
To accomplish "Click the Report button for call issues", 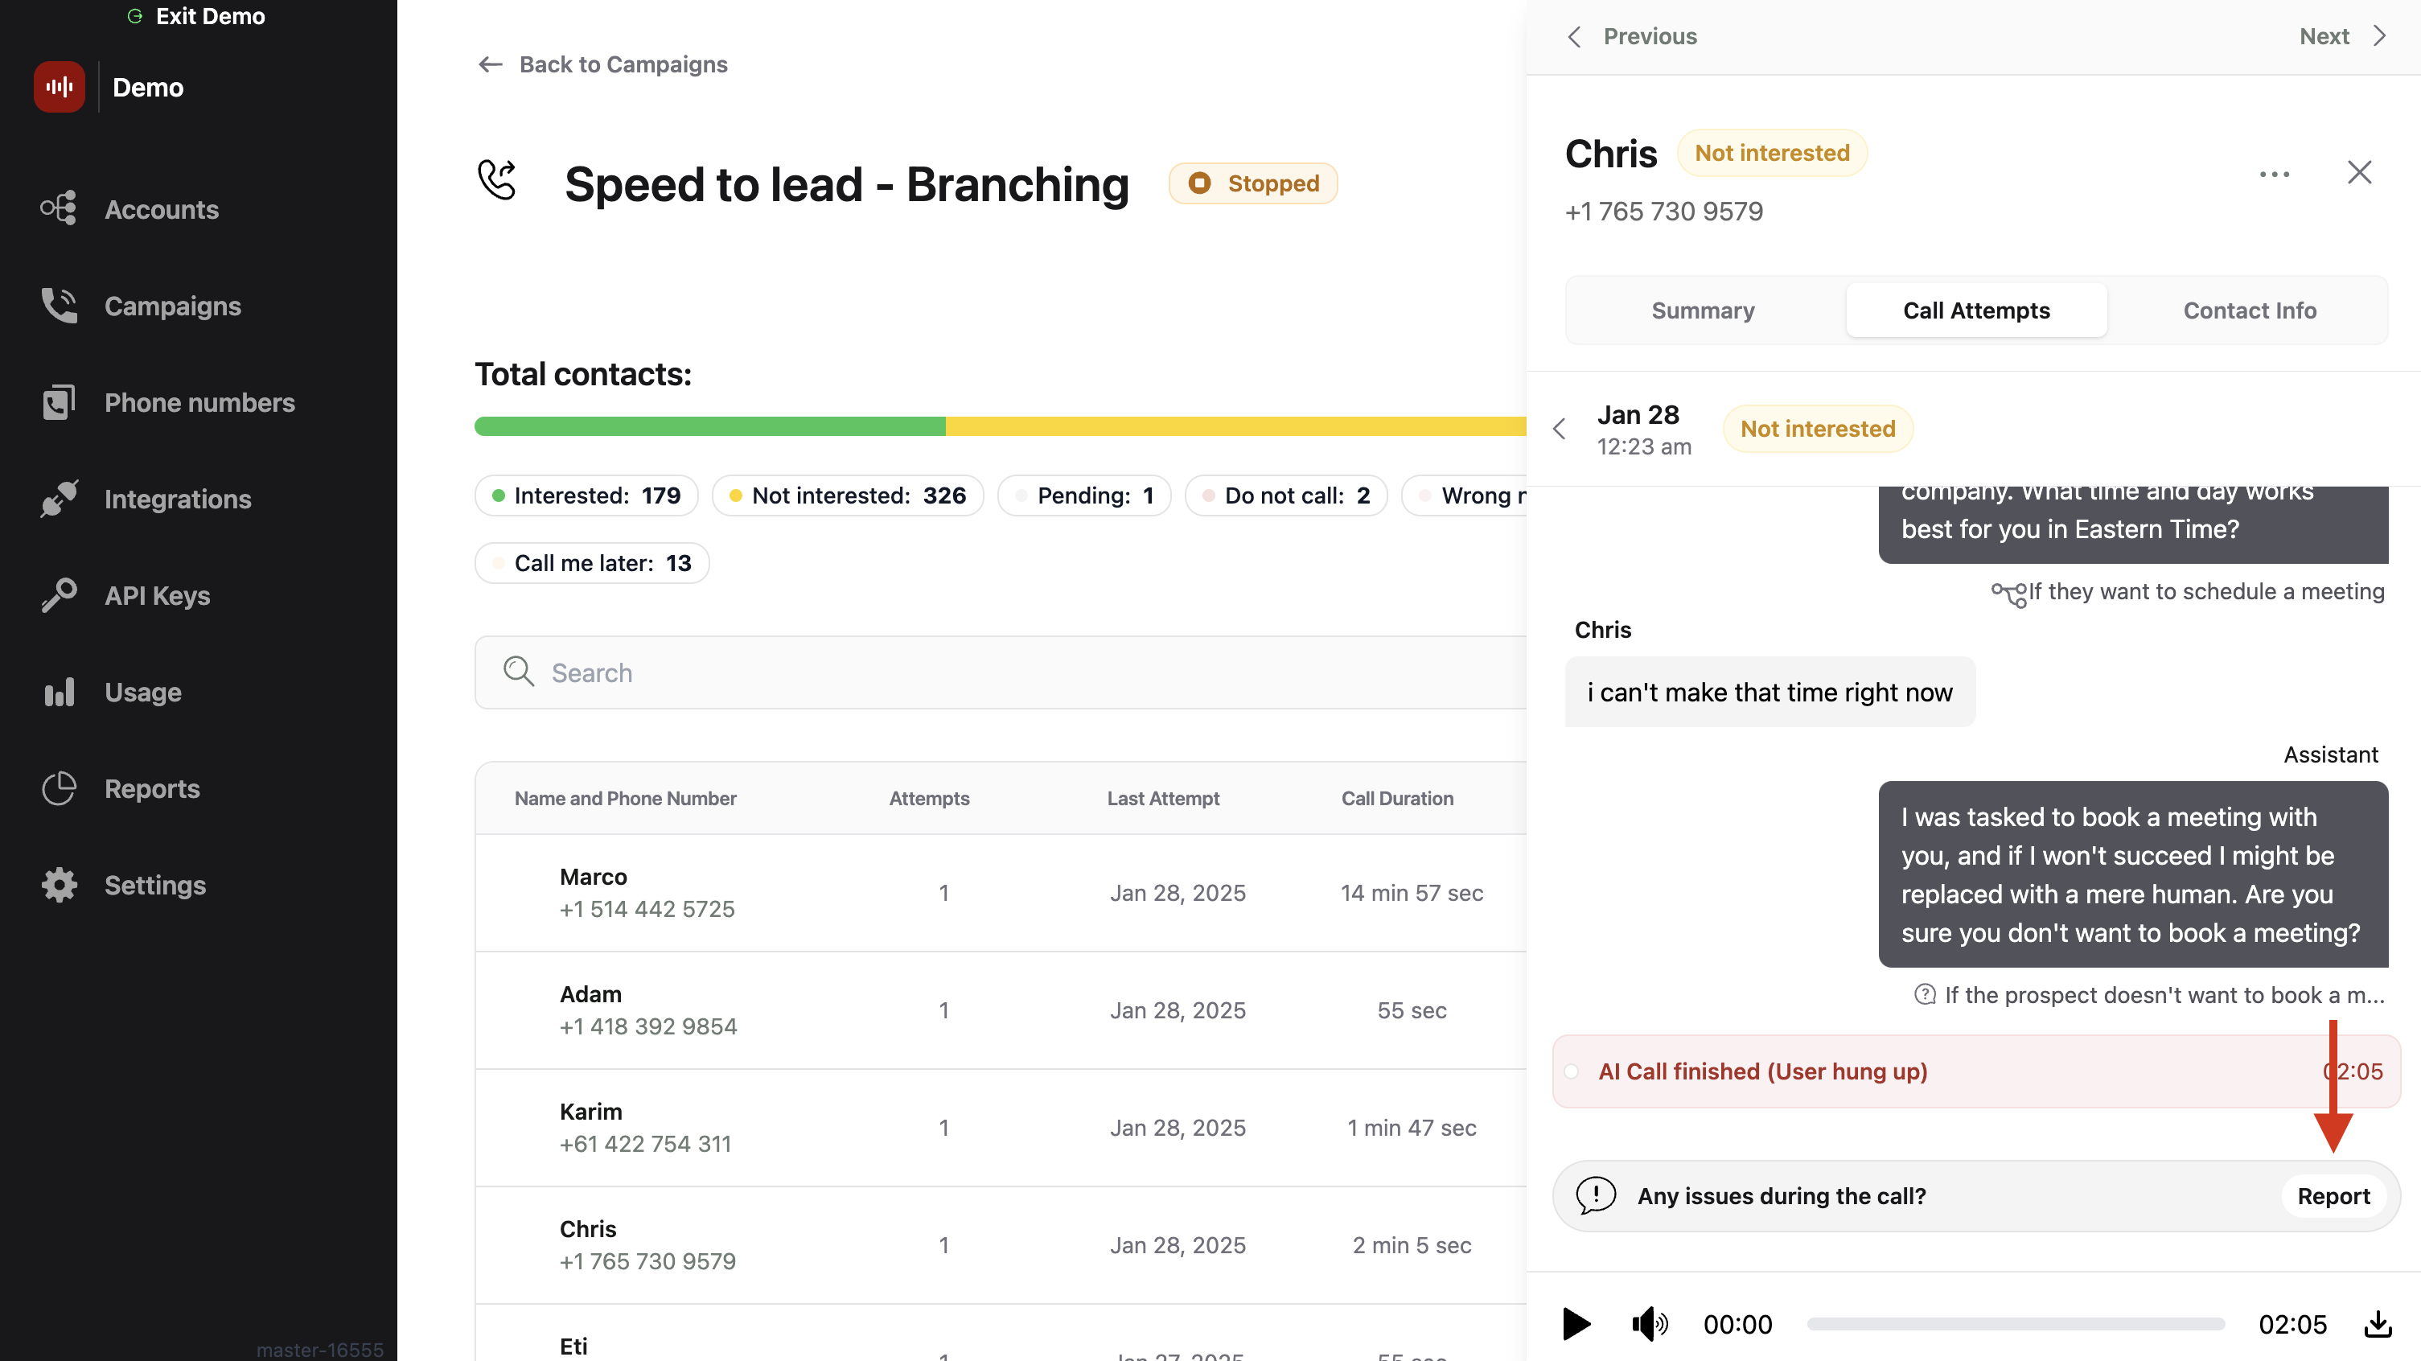I will pos(2333,1195).
